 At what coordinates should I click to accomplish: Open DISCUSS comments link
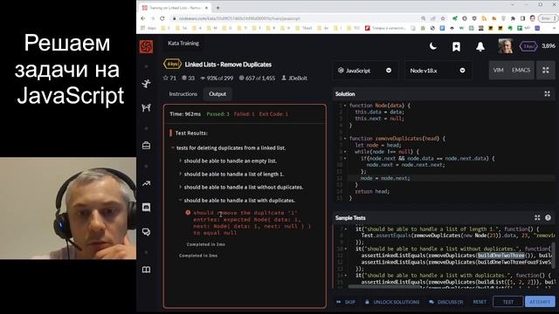pos(446,302)
